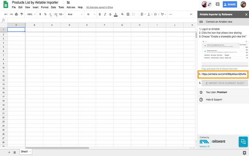Open the all sheets list icon
This screenshot has width=249, height=156.
pos(15,152)
